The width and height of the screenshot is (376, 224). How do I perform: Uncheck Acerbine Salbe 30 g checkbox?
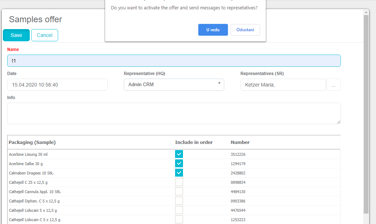179,163
